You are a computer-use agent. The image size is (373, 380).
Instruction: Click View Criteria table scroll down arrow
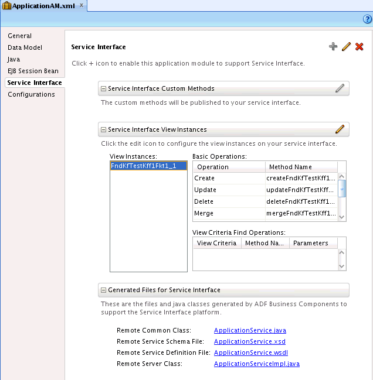point(342,266)
